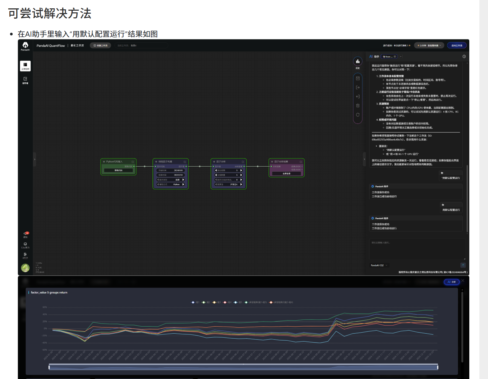The height and width of the screenshot is (379, 488).
Task: Open the user avatar in the sidebar
Action: click(x=25, y=268)
